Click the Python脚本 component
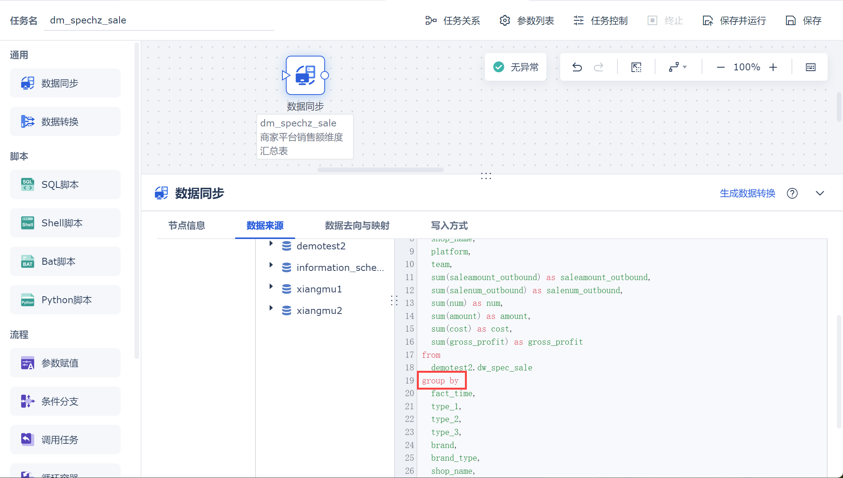This screenshot has height=478, width=843. coord(65,300)
